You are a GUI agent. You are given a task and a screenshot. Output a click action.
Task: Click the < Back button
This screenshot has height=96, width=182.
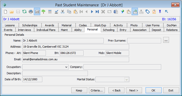click(x=116, y=90)
